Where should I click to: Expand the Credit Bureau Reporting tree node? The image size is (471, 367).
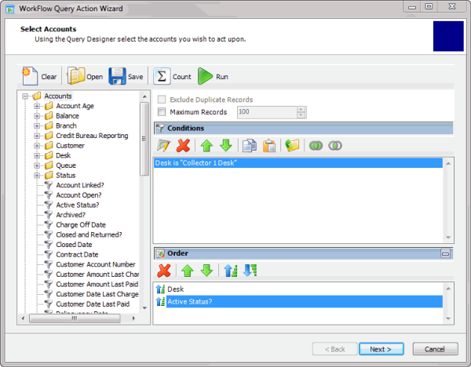point(37,136)
